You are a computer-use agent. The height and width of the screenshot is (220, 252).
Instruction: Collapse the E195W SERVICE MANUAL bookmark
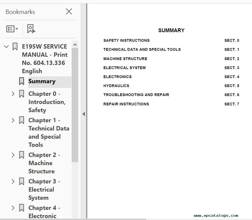point(6,47)
